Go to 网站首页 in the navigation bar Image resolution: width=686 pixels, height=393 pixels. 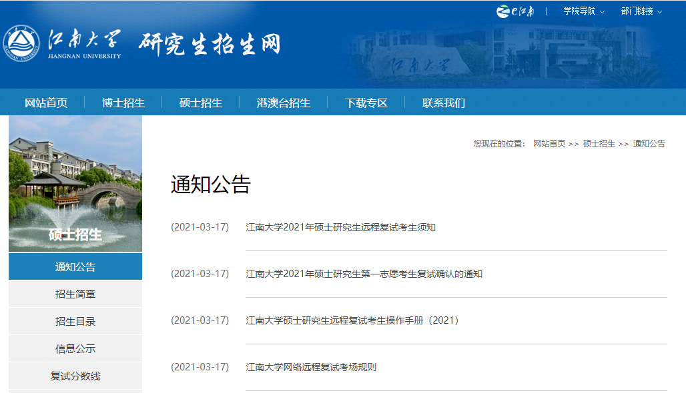46,103
